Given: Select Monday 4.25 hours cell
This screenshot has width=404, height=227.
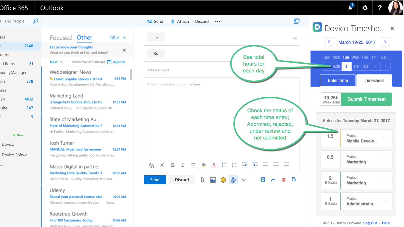Looking at the screenshot, I should [x=337, y=66].
